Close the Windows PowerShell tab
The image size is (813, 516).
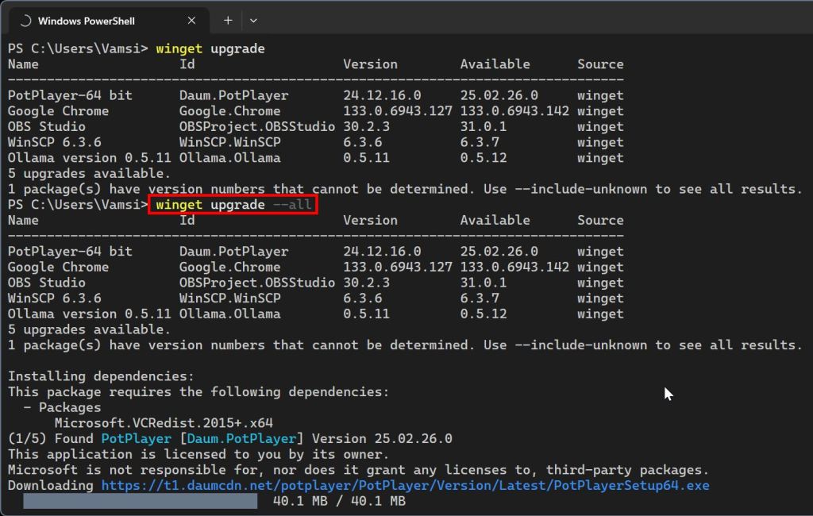[191, 21]
